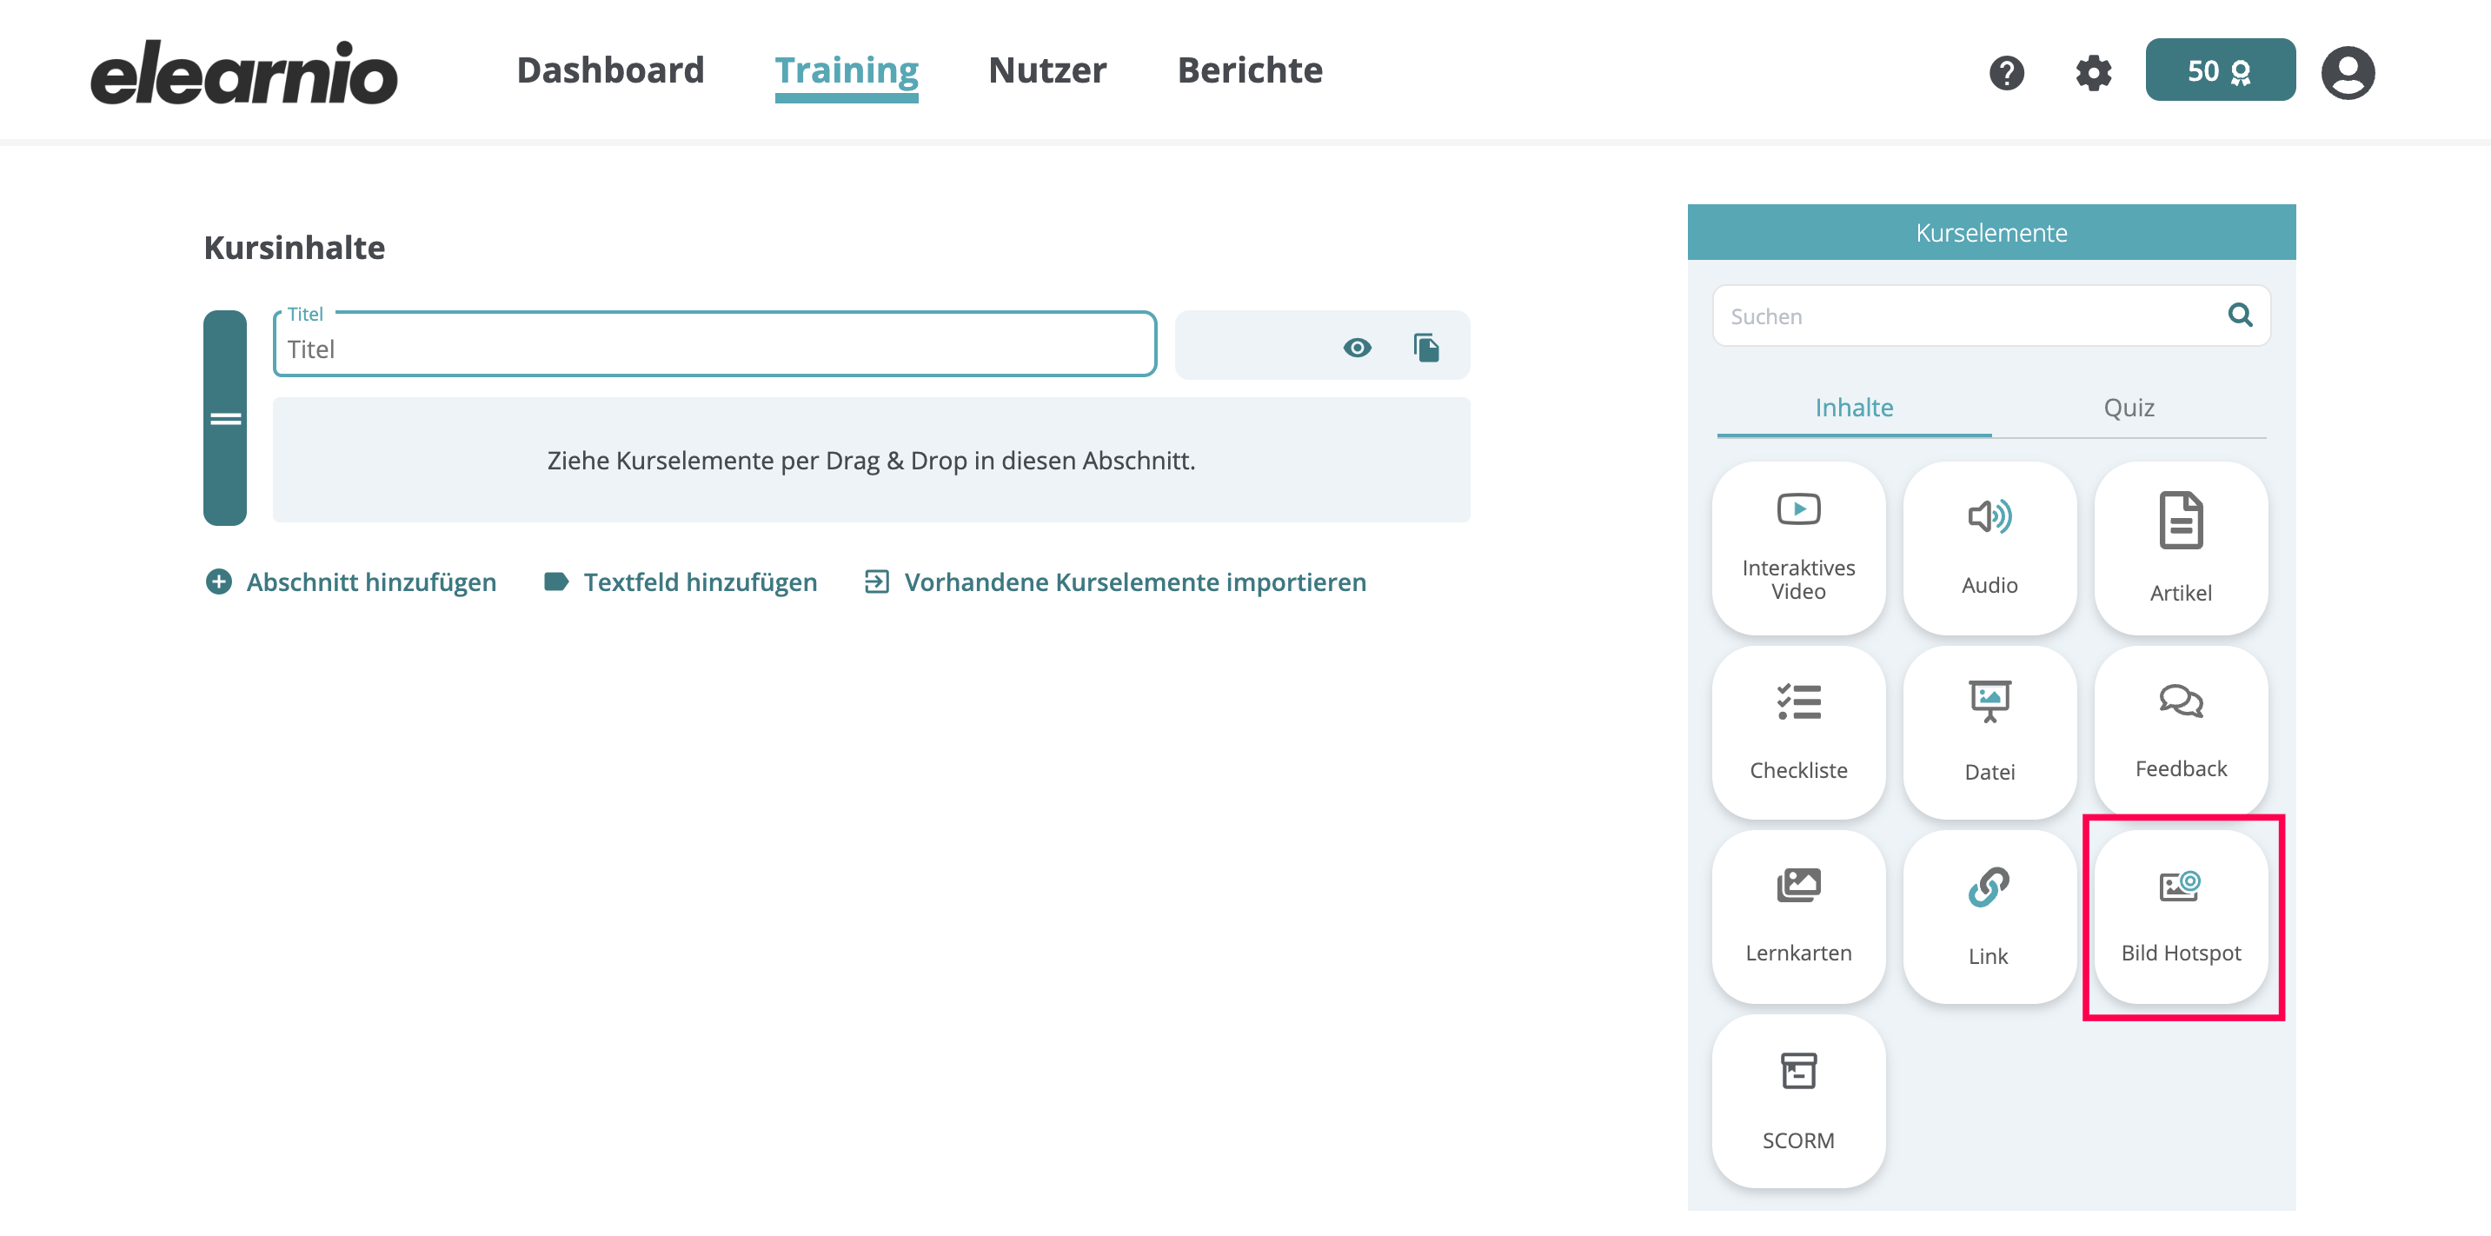Select the Lernkarten element
This screenshot has width=2491, height=1236.
click(x=1797, y=916)
